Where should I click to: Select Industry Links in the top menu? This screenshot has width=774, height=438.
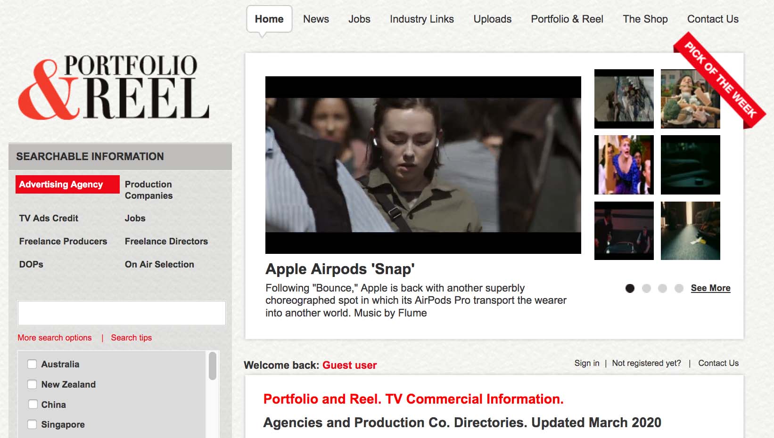click(422, 19)
